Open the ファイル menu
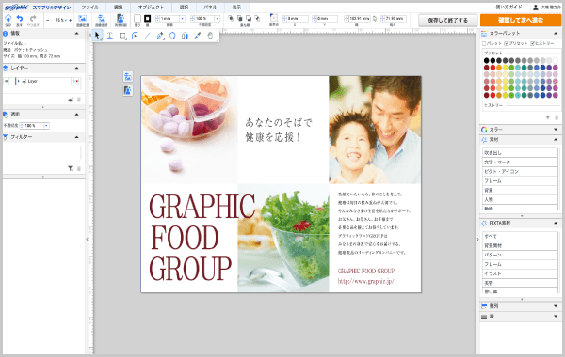Viewport: 565px width, 357px height. (89, 8)
